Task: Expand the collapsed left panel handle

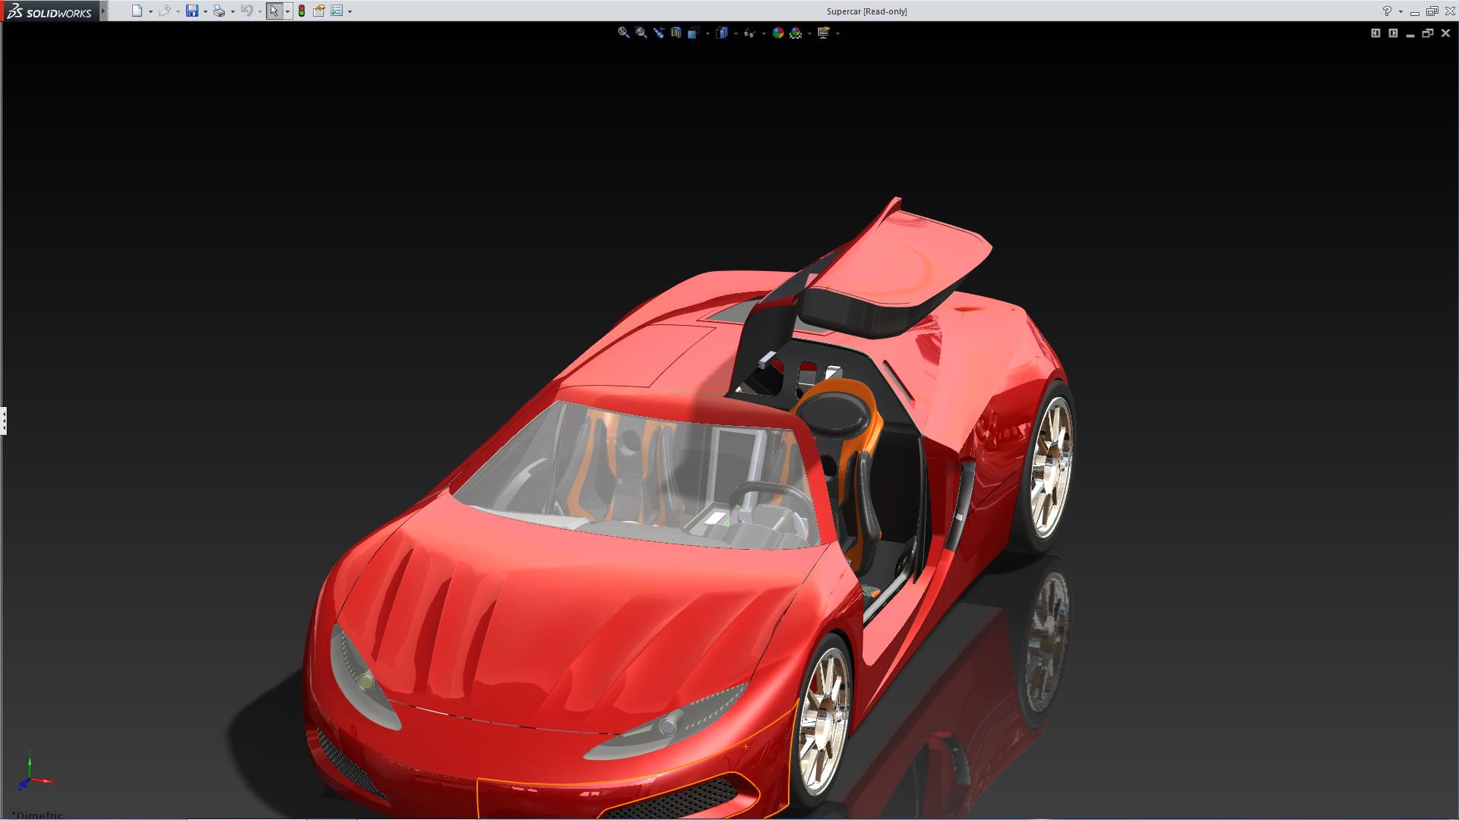Action: (4, 420)
